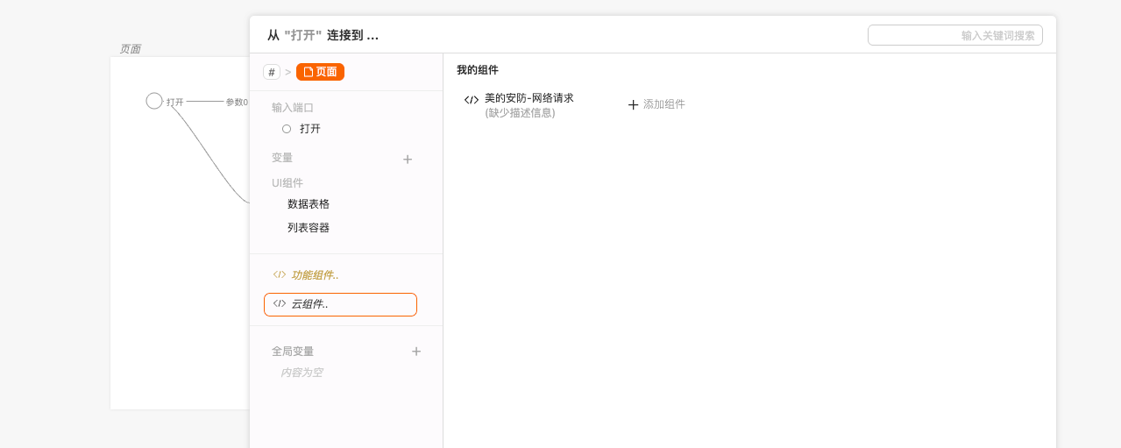Click the code icon of 美的安防-网络请求
This screenshot has height=448, width=1121.
tap(472, 100)
